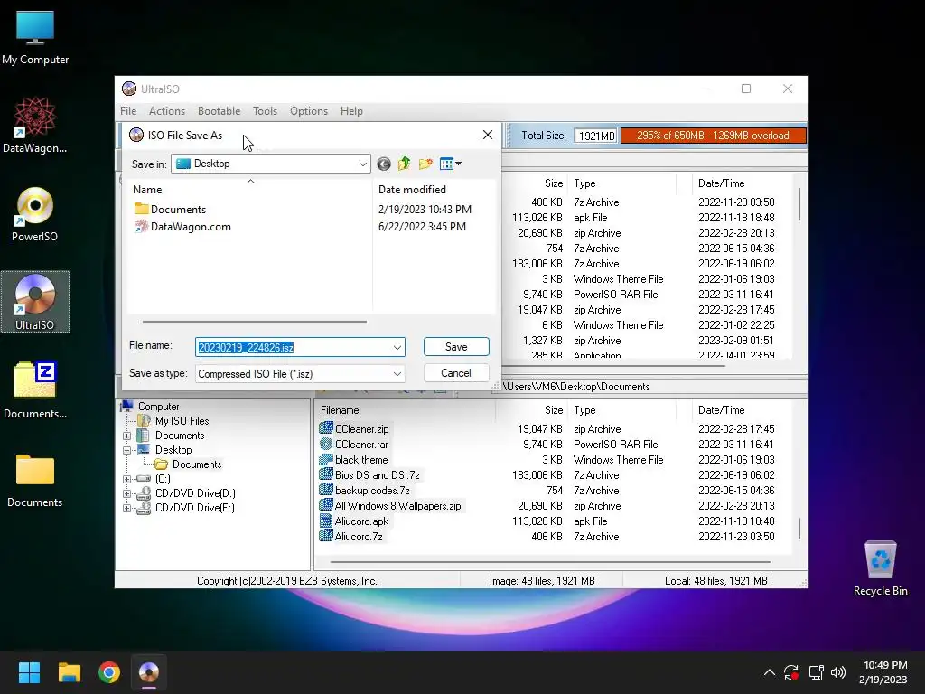The image size is (925, 694).
Task: Open DataWagon desktop shortcut
Action: click(x=35, y=126)
